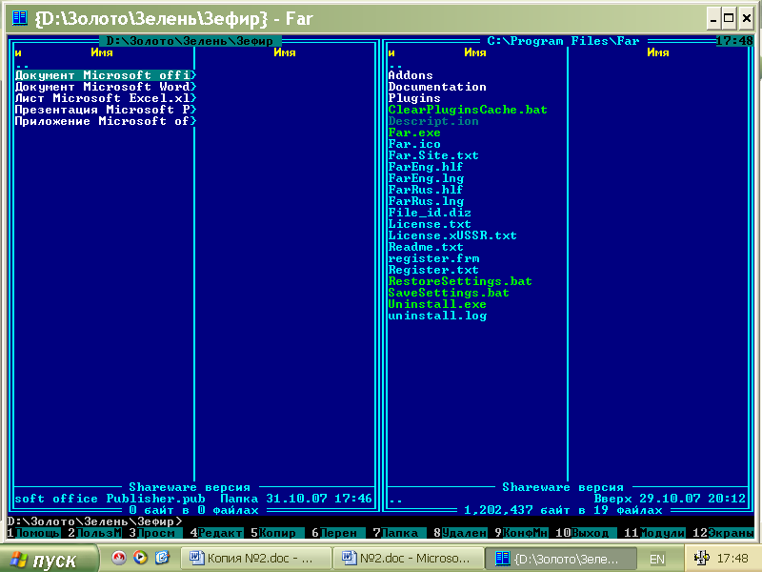Click 7 Папка function key

point(399,533)
